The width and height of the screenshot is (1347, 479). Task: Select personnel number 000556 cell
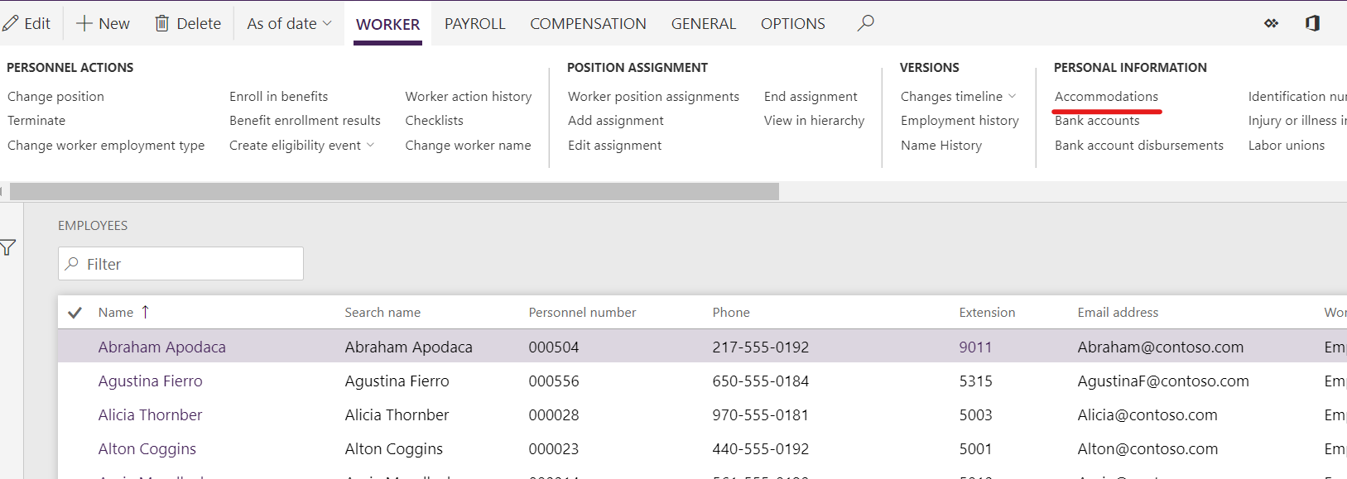(x=554, y=381)
